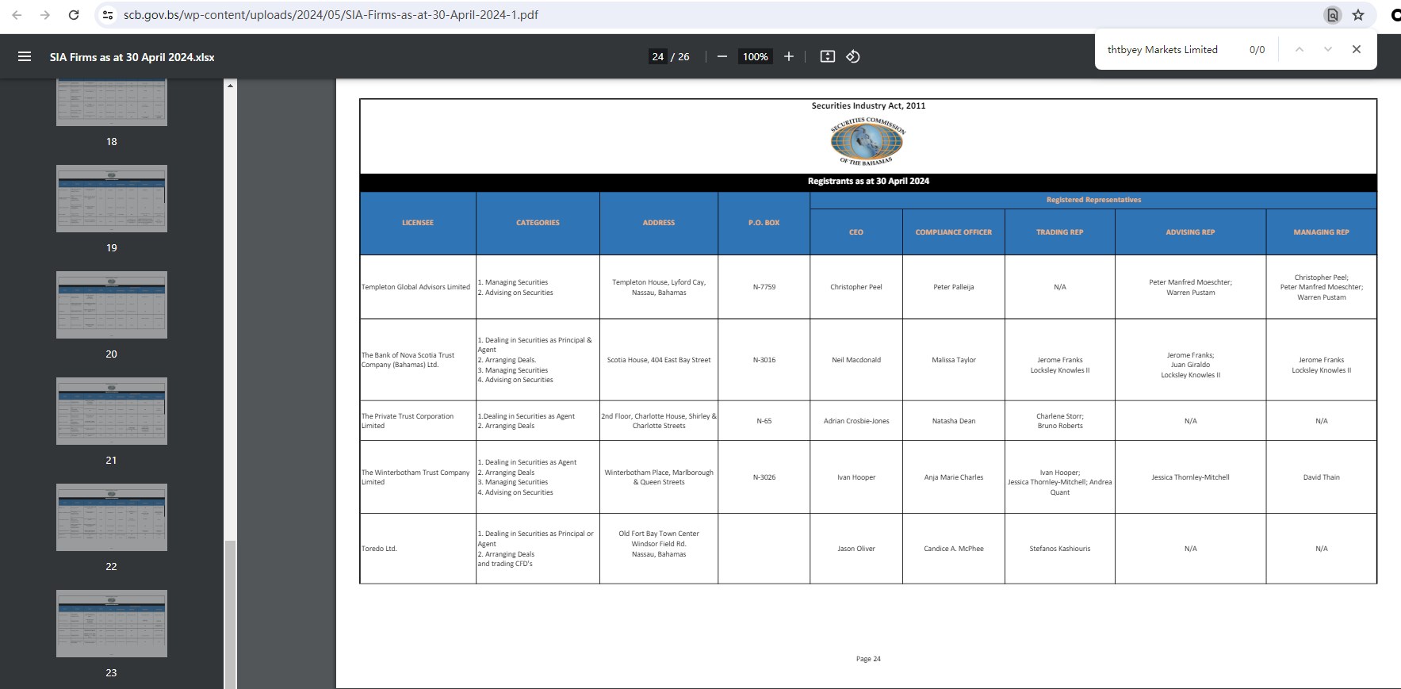The height and width of the screenshot is (689, 1401).
Task: Bookmark this page with star icon
Action: point(1358,15)
